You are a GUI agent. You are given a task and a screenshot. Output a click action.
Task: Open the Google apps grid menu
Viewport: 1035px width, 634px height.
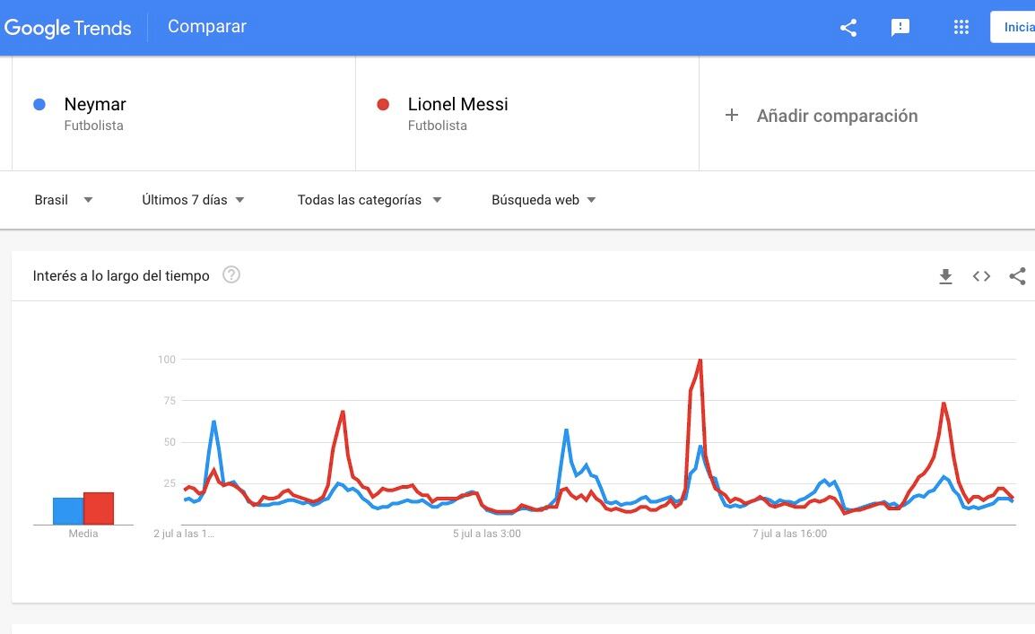[x=961, y=27]
